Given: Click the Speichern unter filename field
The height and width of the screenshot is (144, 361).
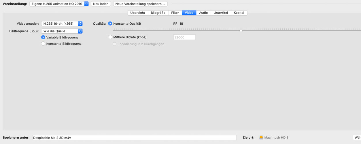Looking at the screenshot, I should coord(134,138).
